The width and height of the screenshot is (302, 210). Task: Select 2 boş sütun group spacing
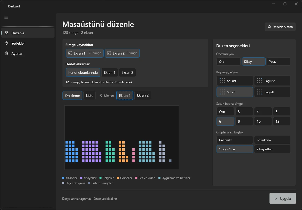pos(272,149)
